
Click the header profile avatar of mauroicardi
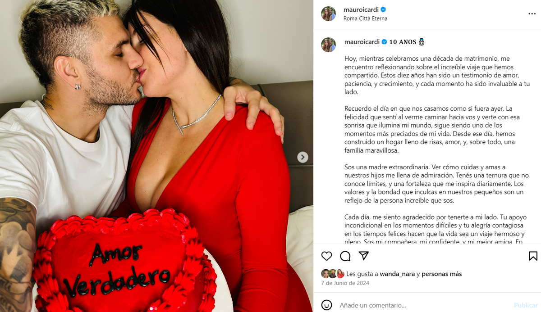point(328,14)
